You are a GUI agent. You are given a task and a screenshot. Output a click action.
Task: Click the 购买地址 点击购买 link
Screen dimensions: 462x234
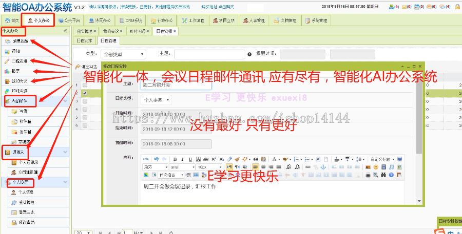218,7
